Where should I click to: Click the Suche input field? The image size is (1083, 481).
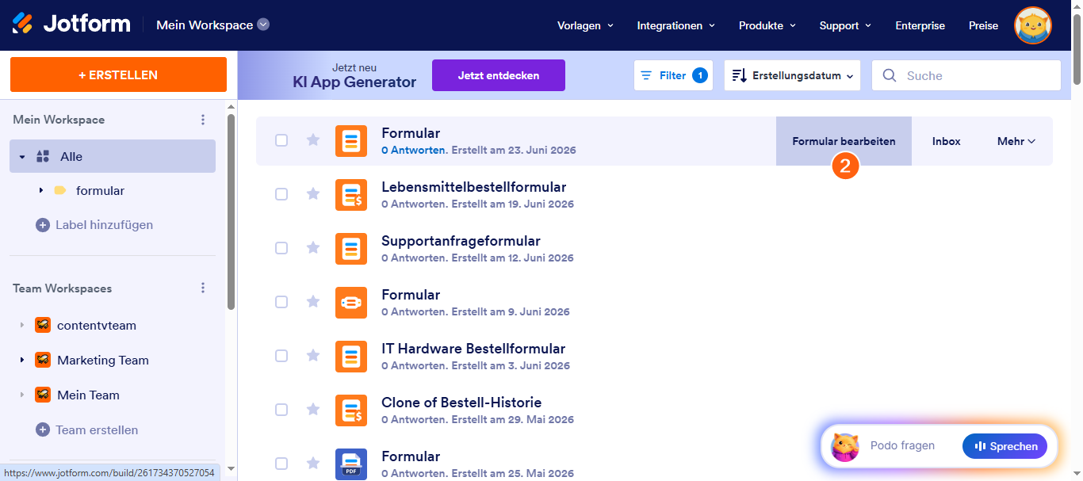(x=966, y=75)
